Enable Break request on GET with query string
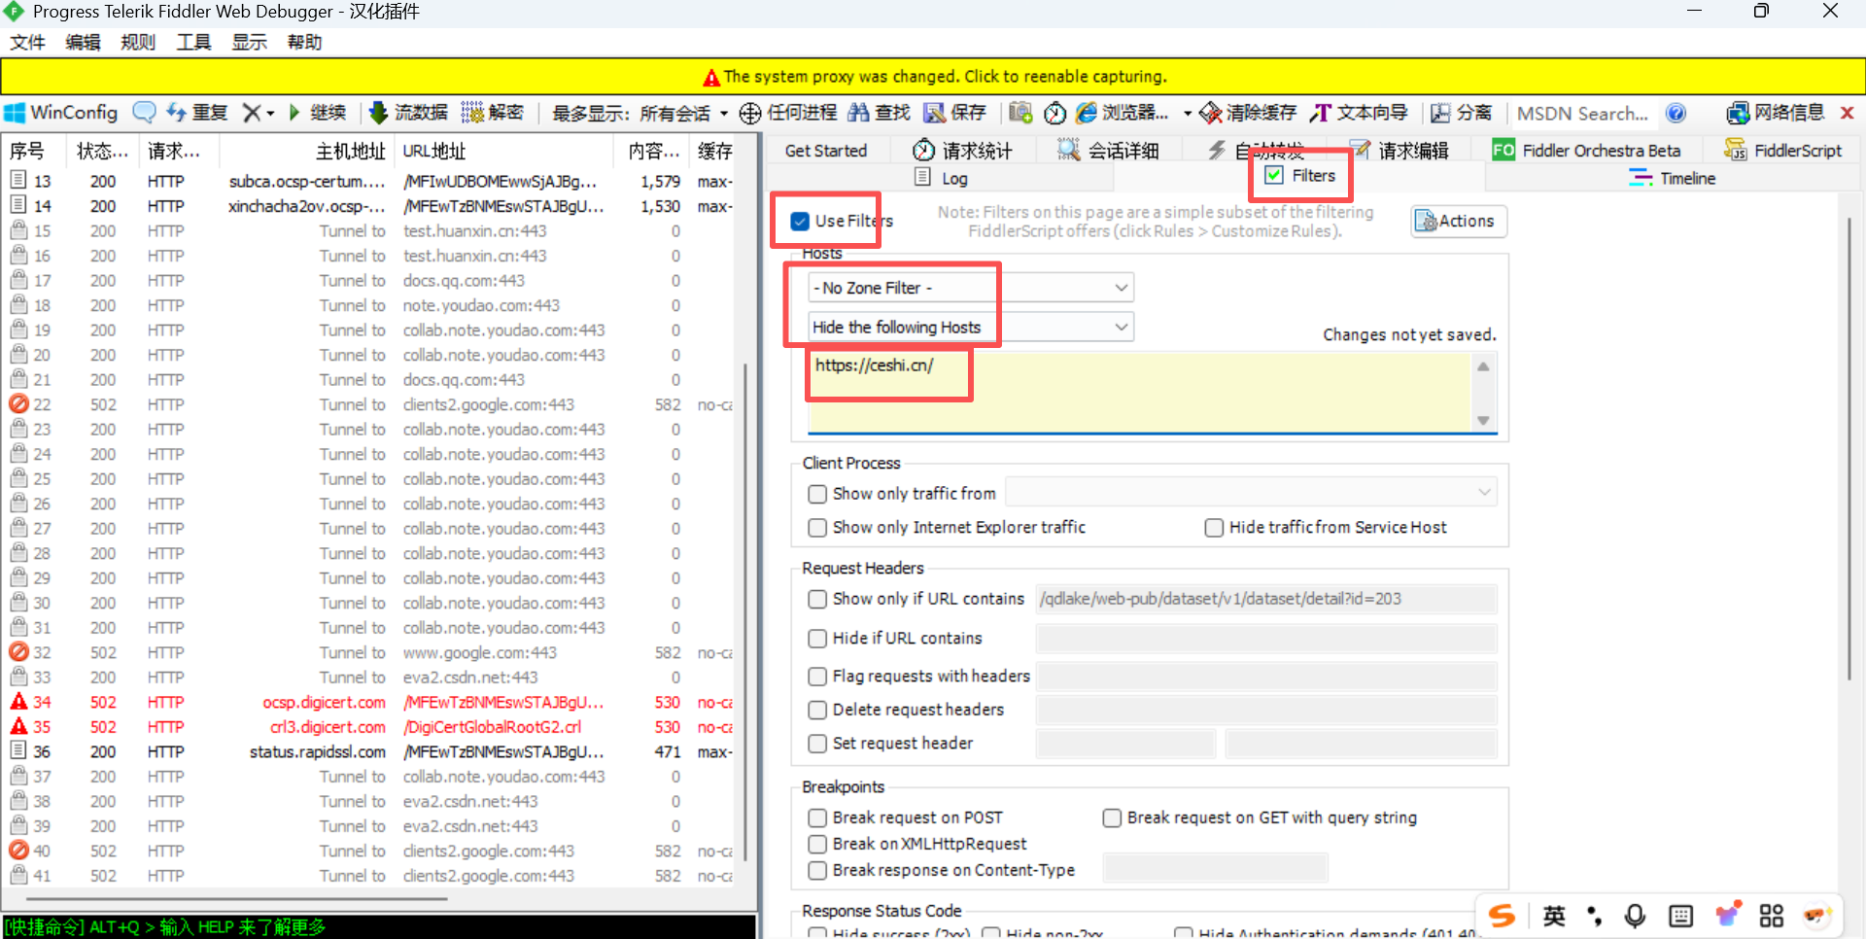The image size is (1866, 939). pyautogui.click(x=1112, y=818)
